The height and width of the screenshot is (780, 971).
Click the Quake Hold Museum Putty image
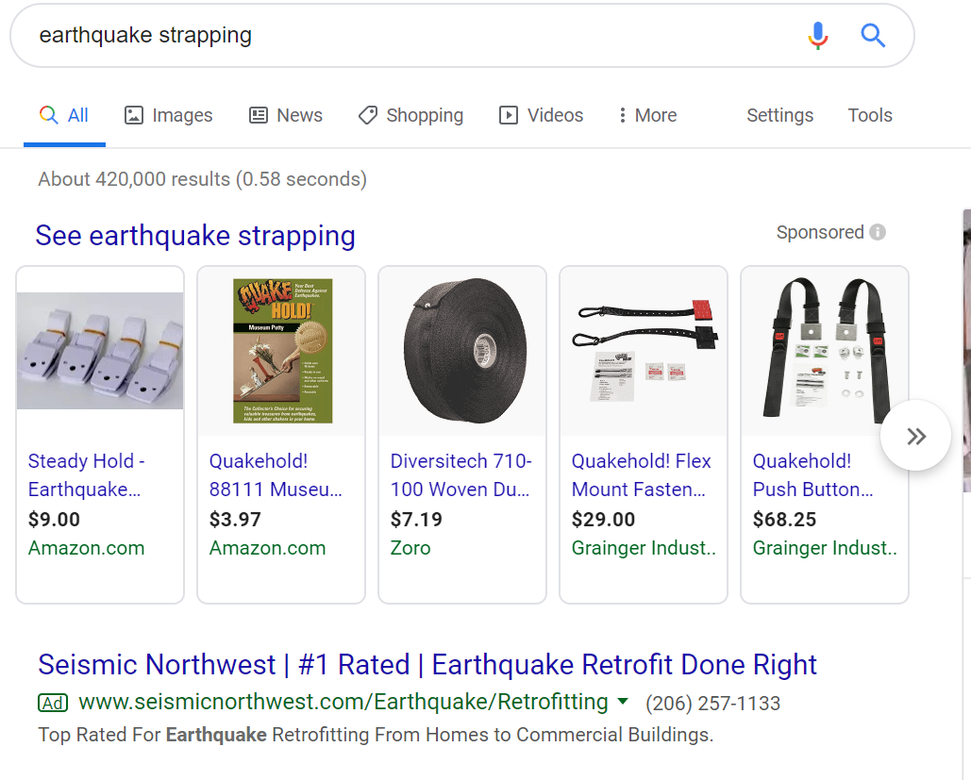[282, 351]
